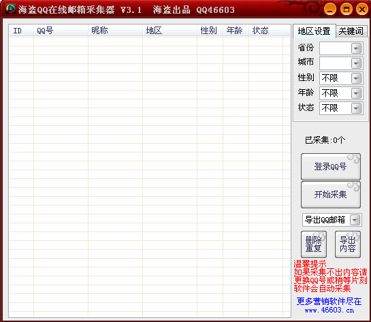
Task: Sort by the 昵称 column header
Action: 115,31
